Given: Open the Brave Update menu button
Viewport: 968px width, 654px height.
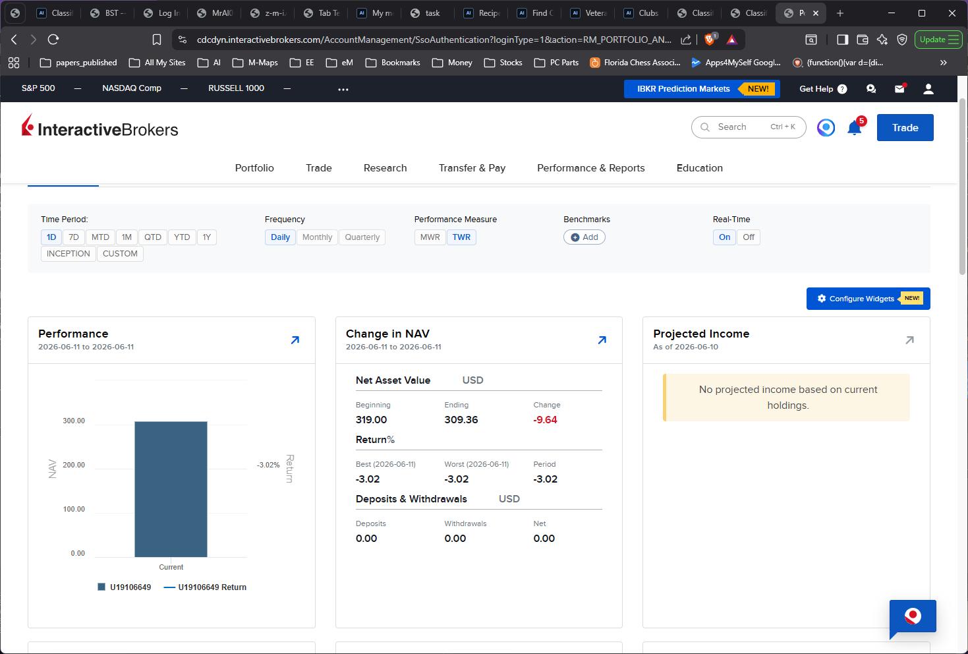Looking at the screenshot, I should pos(938,40).
